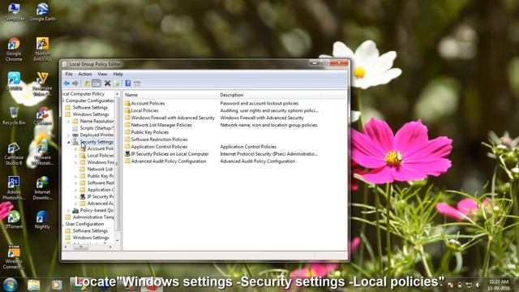The height and width of the screenshot is (292, 519).
Task: Open Internet Download Manager desktop icon
Action: pos(42,188)
